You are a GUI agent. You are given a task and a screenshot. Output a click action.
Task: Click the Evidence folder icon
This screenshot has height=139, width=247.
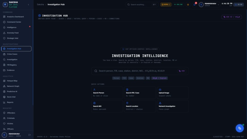tap(4, 70)
